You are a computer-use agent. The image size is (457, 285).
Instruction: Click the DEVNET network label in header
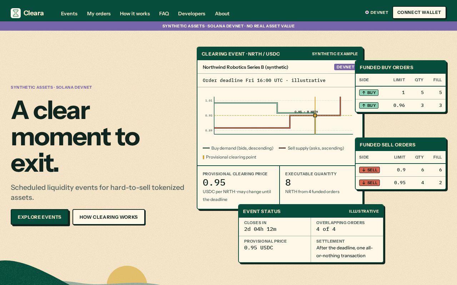coord(379,12)
